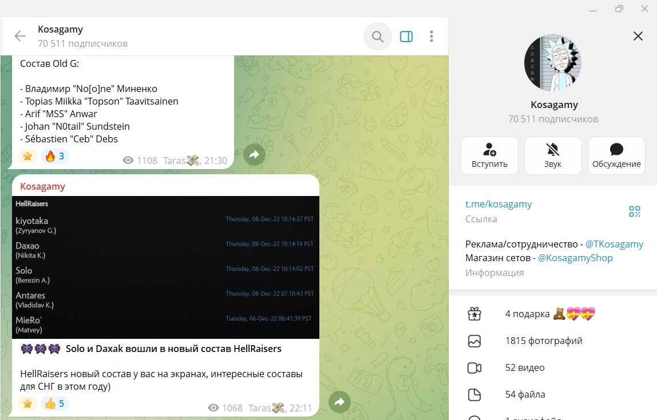
Task: Open the 52 видео section
Action: (x=553, y=367)
